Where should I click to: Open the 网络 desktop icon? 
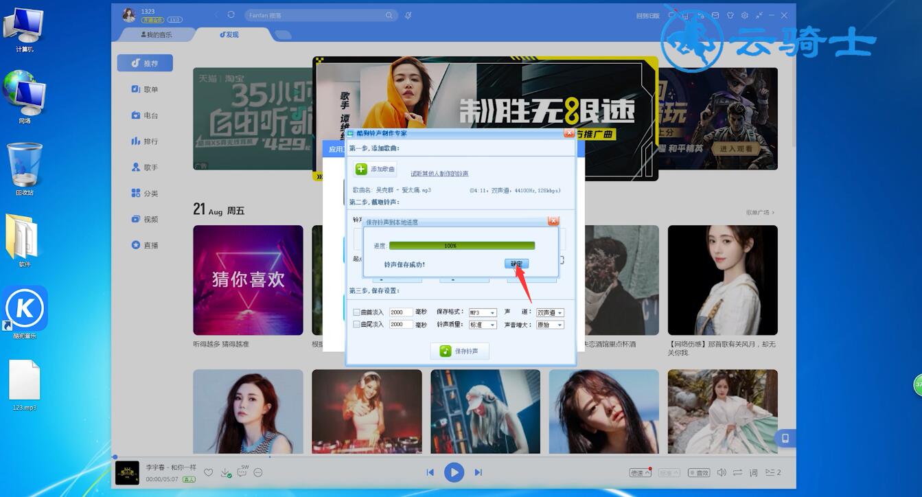25,97
